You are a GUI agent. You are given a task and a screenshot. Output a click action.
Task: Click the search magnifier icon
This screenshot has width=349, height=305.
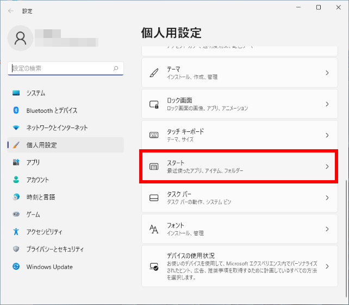116,68
